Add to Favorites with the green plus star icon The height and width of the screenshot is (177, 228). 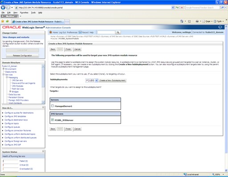pyautogui.click(x=7, y=21)
